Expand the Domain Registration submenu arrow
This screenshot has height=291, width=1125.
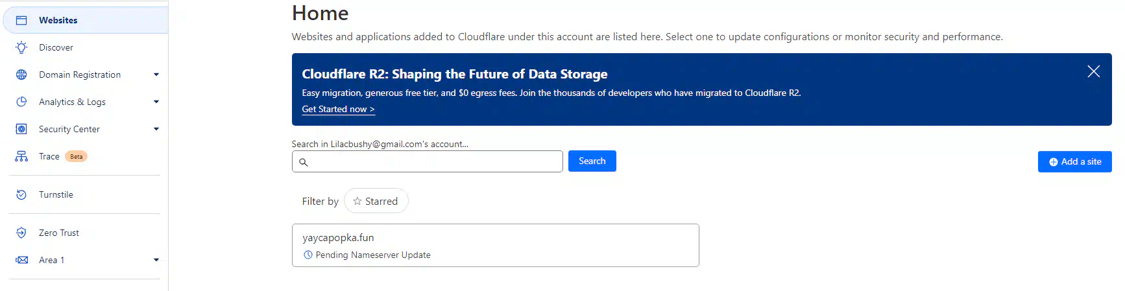(x=156, y=75)
